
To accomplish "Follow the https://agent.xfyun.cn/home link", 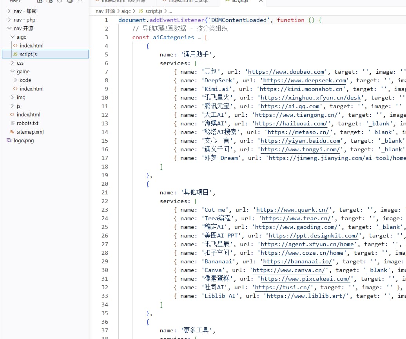I will (x=307, y=244).
